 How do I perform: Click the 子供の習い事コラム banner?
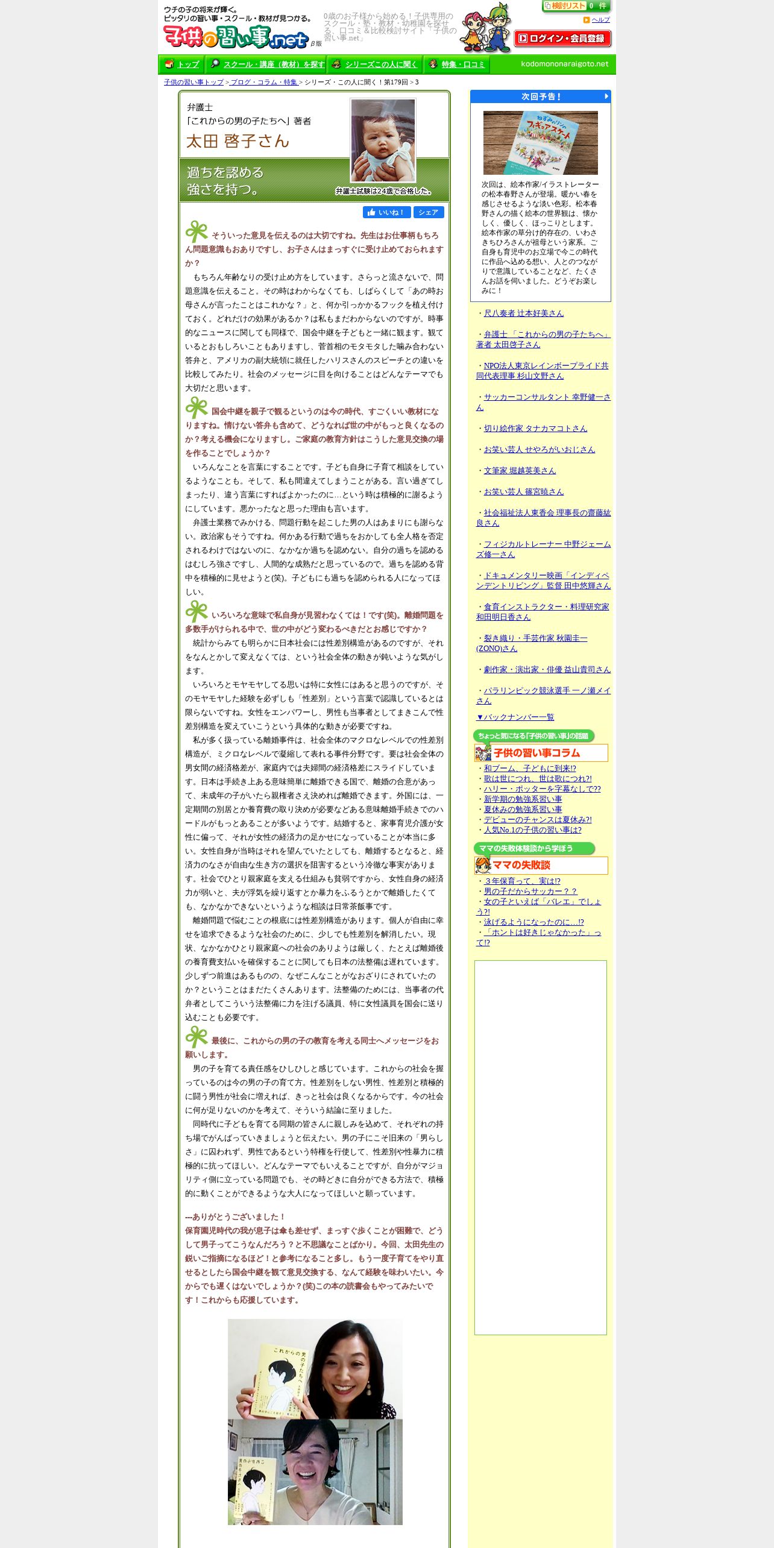pos(541,753)
